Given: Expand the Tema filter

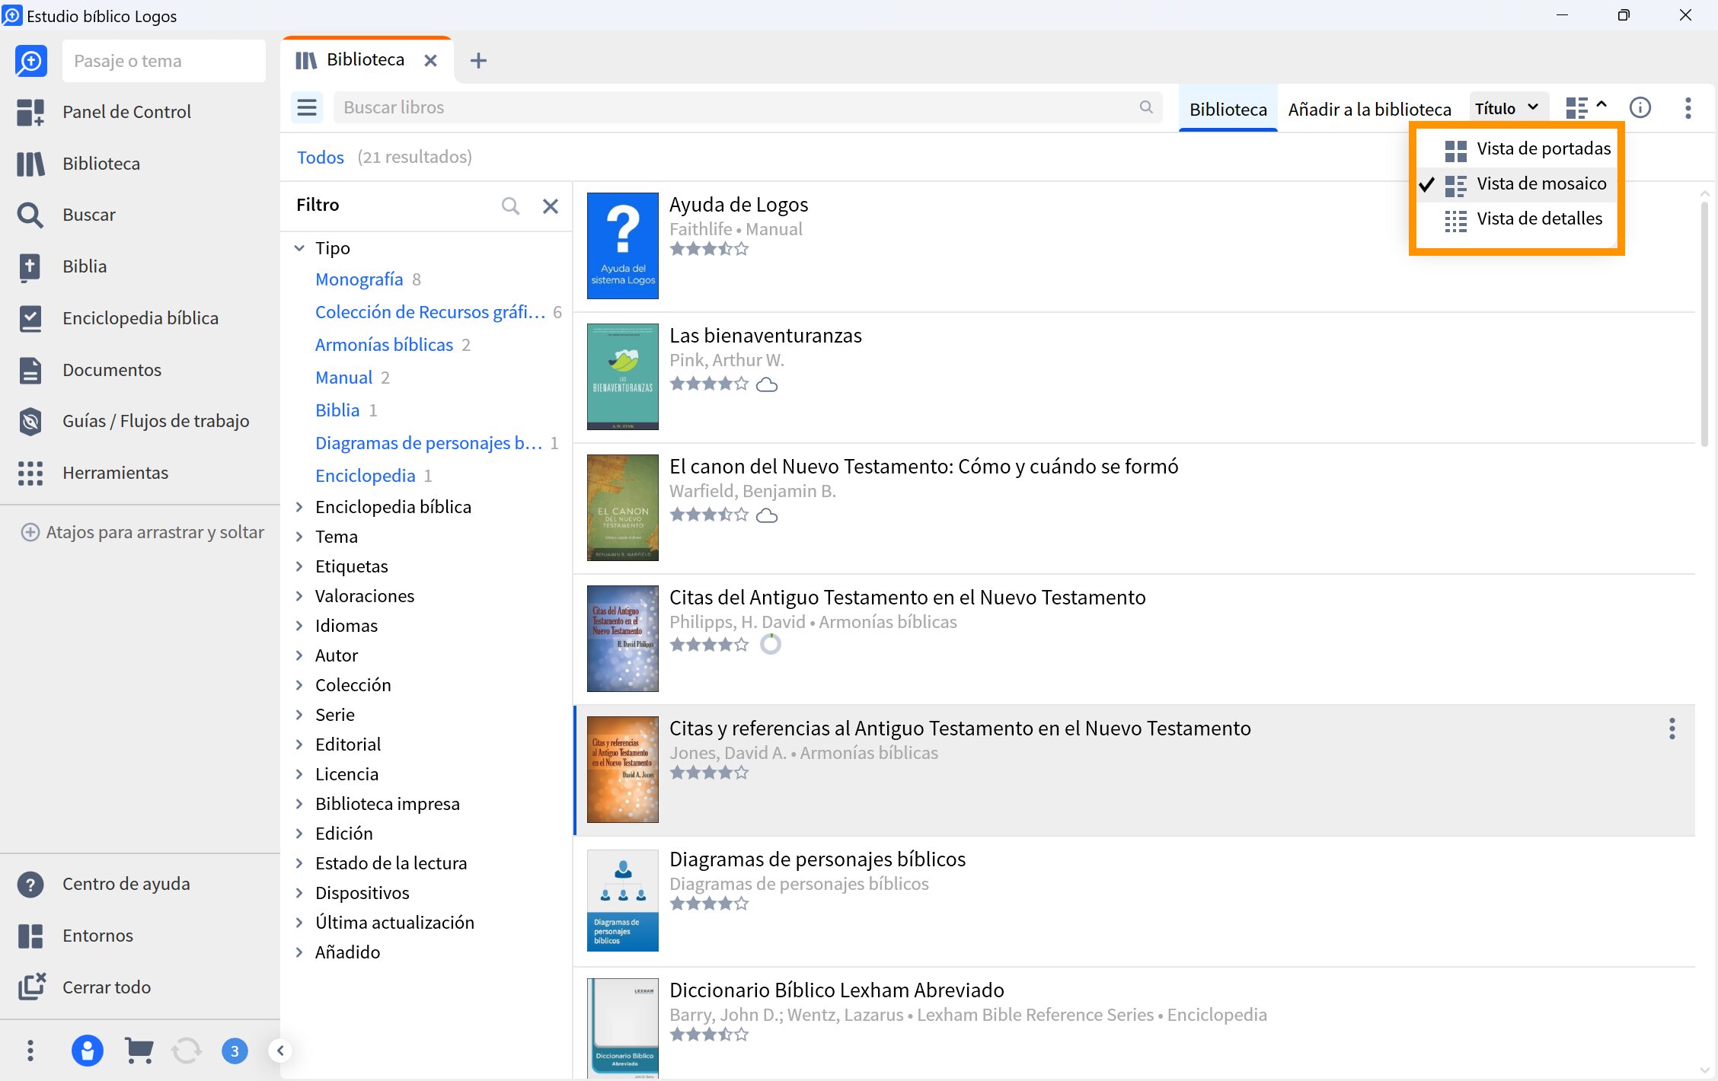Looking at the screenshot, I should tap(299, 537).
